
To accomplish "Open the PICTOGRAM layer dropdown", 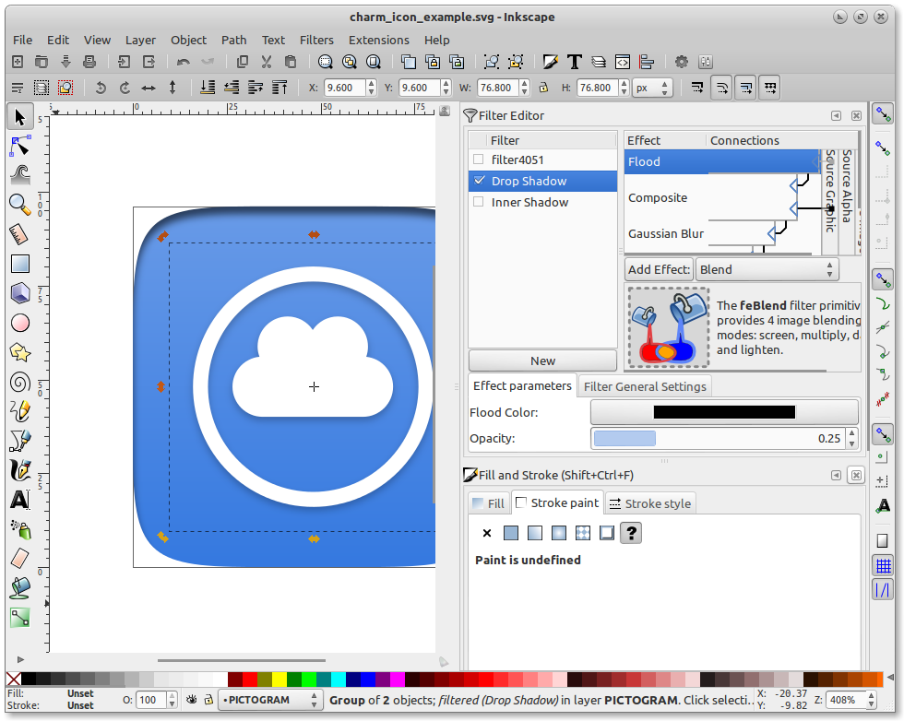I will [270, 700].
